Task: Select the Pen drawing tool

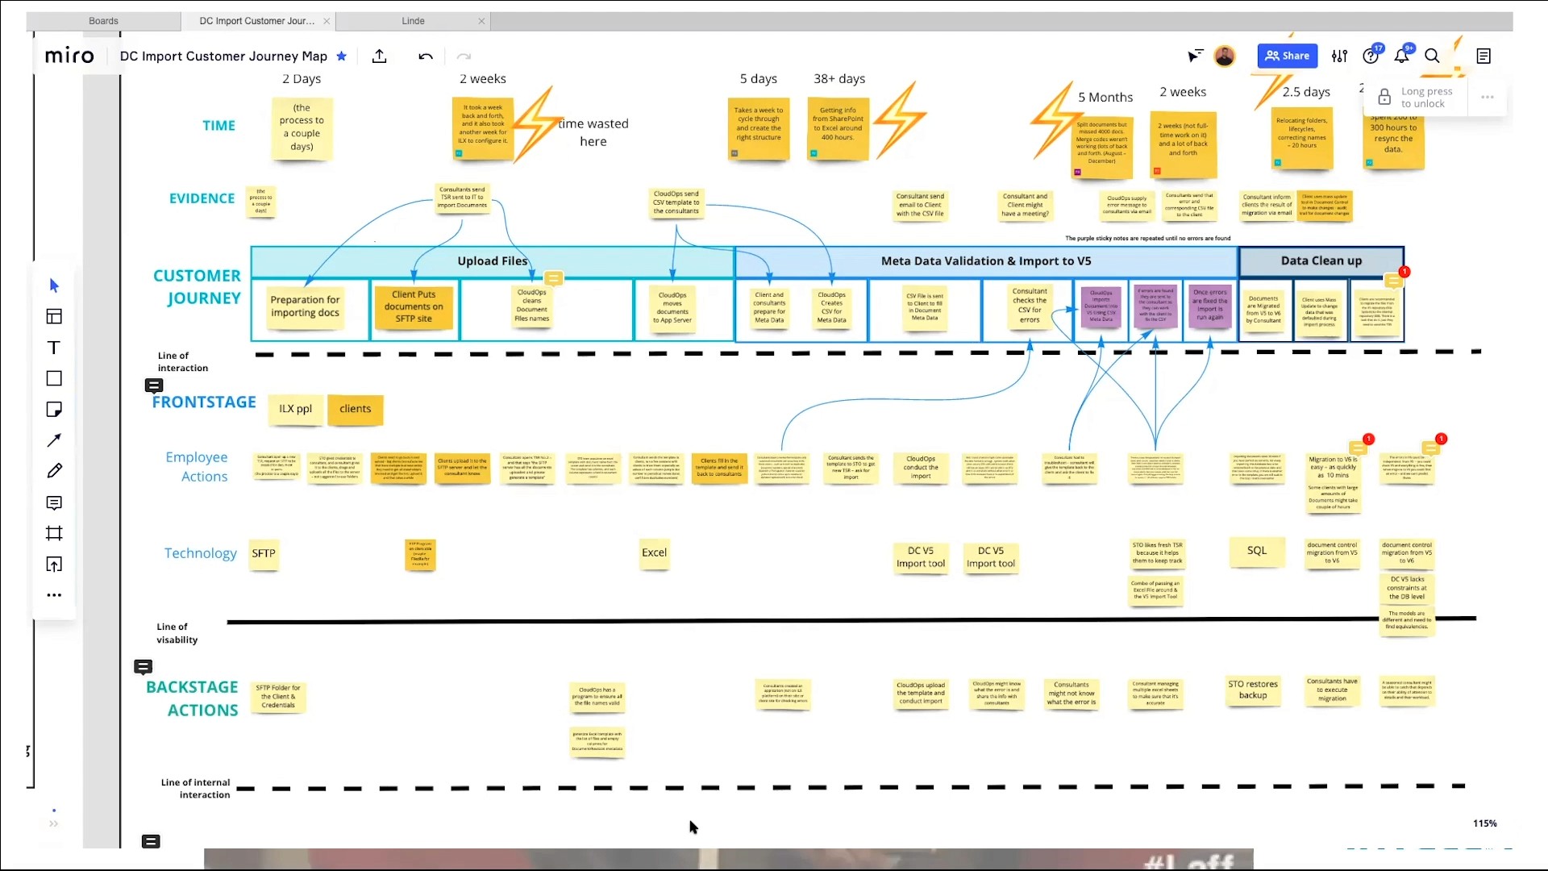Action: (54, 471)
